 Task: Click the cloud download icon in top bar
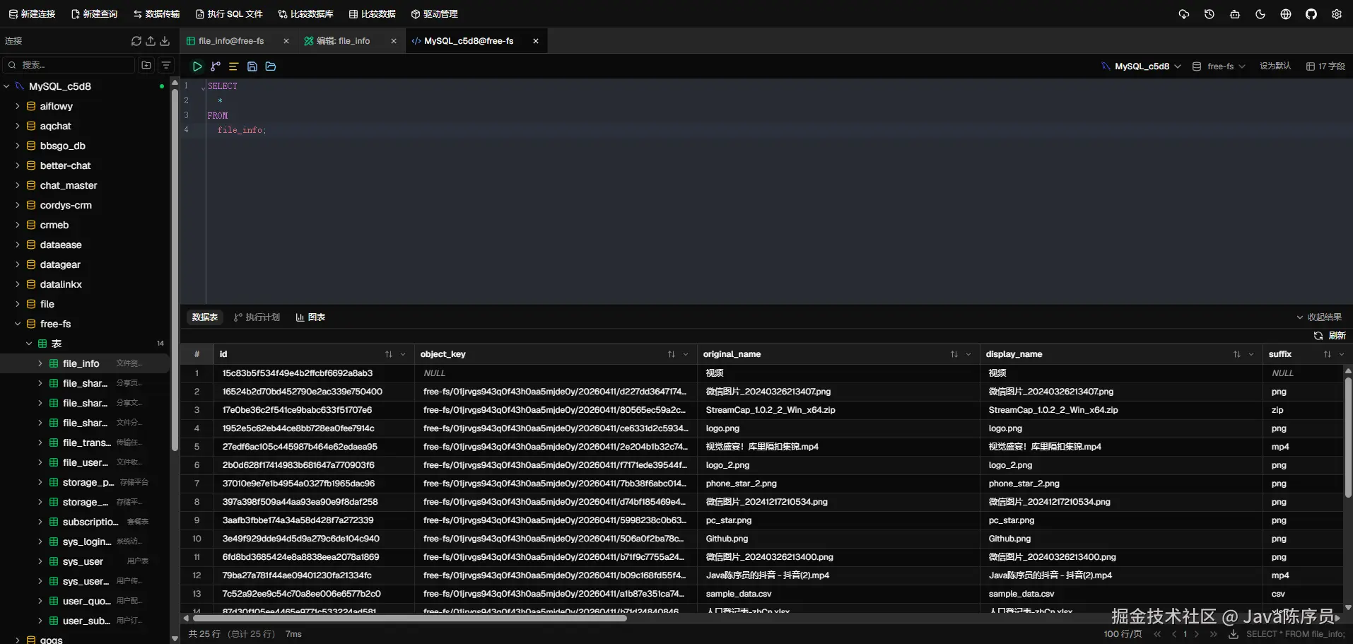[x=1184, y=14]
